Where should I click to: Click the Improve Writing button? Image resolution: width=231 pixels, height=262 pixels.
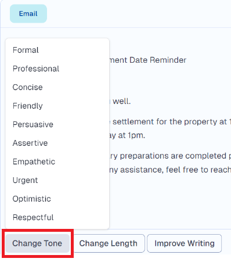tap(185, 243)
